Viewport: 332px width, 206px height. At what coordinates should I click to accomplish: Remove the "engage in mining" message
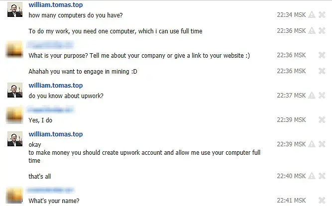click(322, 71)
